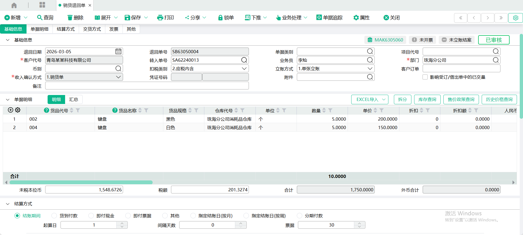Image resolution: width=523 pixels, height=235 pixels.
Task: Click the 打印 printer icon
Action: [160, 18]
